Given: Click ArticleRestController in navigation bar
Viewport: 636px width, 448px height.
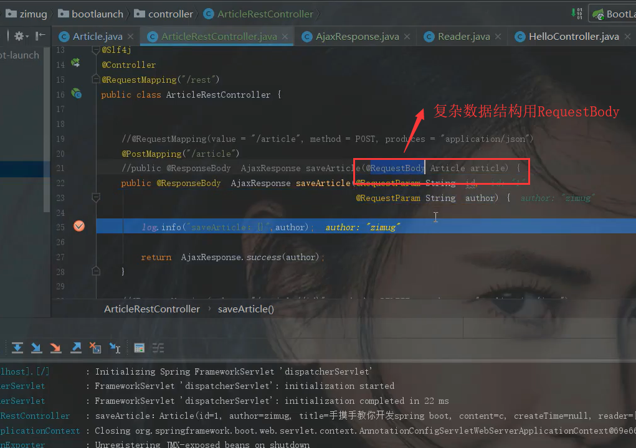Looking at the screenshot, I should [x=259, y=14].
